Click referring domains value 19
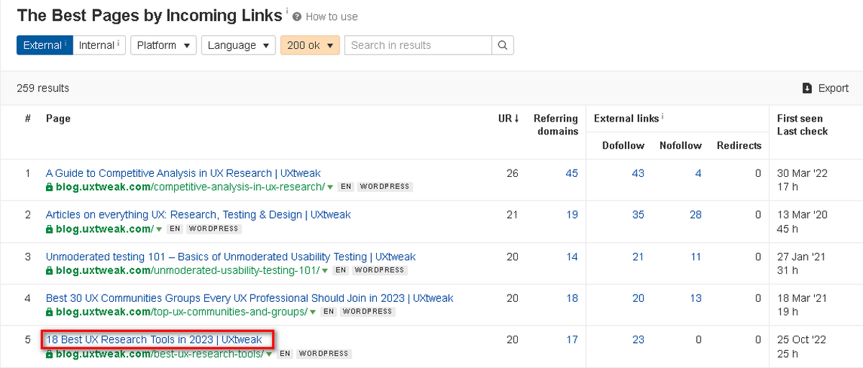 point(572,215)
